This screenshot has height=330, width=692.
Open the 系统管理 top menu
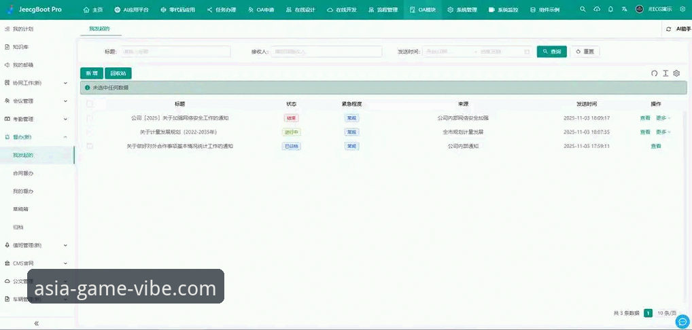[x=462, y=10]
